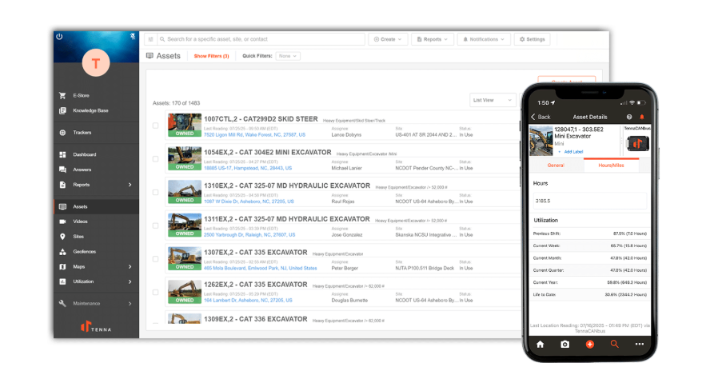Open the Notifications dropdown
Screen dimensions: 718x379
pyautogui.click(x=484, y=39)
